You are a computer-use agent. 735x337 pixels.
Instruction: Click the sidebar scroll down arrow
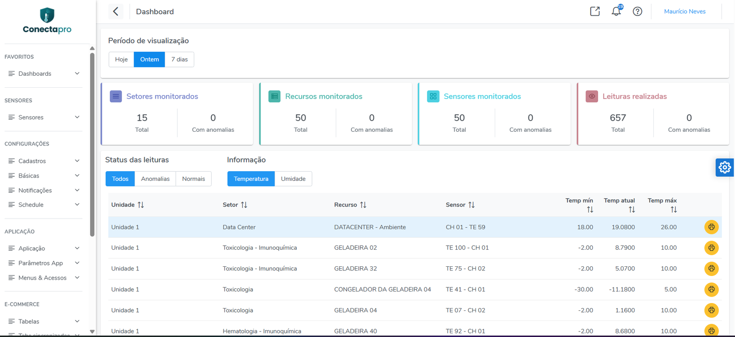pos(92,331)
